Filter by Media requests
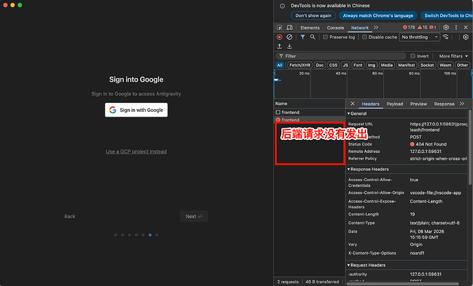Viewport: 473px width, 286px height. coord(387,65)
